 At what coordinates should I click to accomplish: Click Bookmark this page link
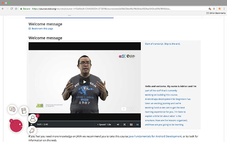pos(41,28)
